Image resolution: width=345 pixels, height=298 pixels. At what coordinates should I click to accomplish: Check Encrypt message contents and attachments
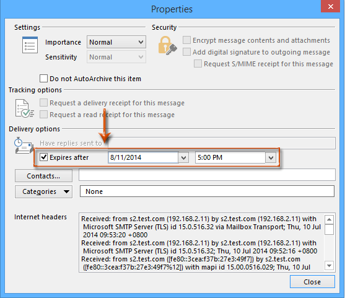(x=186, y=40)
